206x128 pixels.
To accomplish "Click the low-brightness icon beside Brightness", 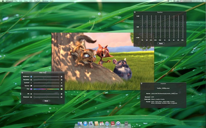I will tap(31, 77).
